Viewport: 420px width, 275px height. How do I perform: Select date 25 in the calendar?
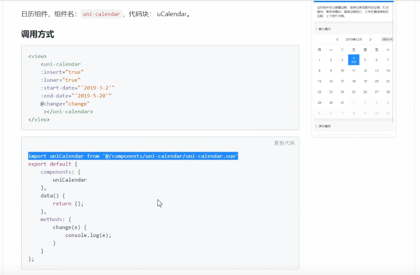click(x=354, y=92)
